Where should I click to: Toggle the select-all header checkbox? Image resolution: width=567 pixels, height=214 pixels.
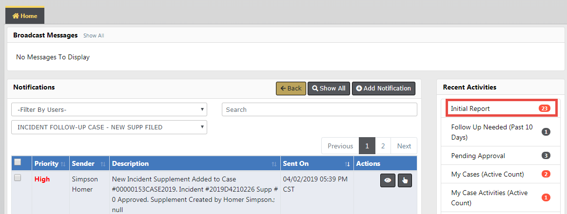pos(18,162)
